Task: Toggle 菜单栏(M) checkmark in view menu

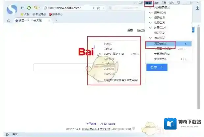Action: (150, 13)
